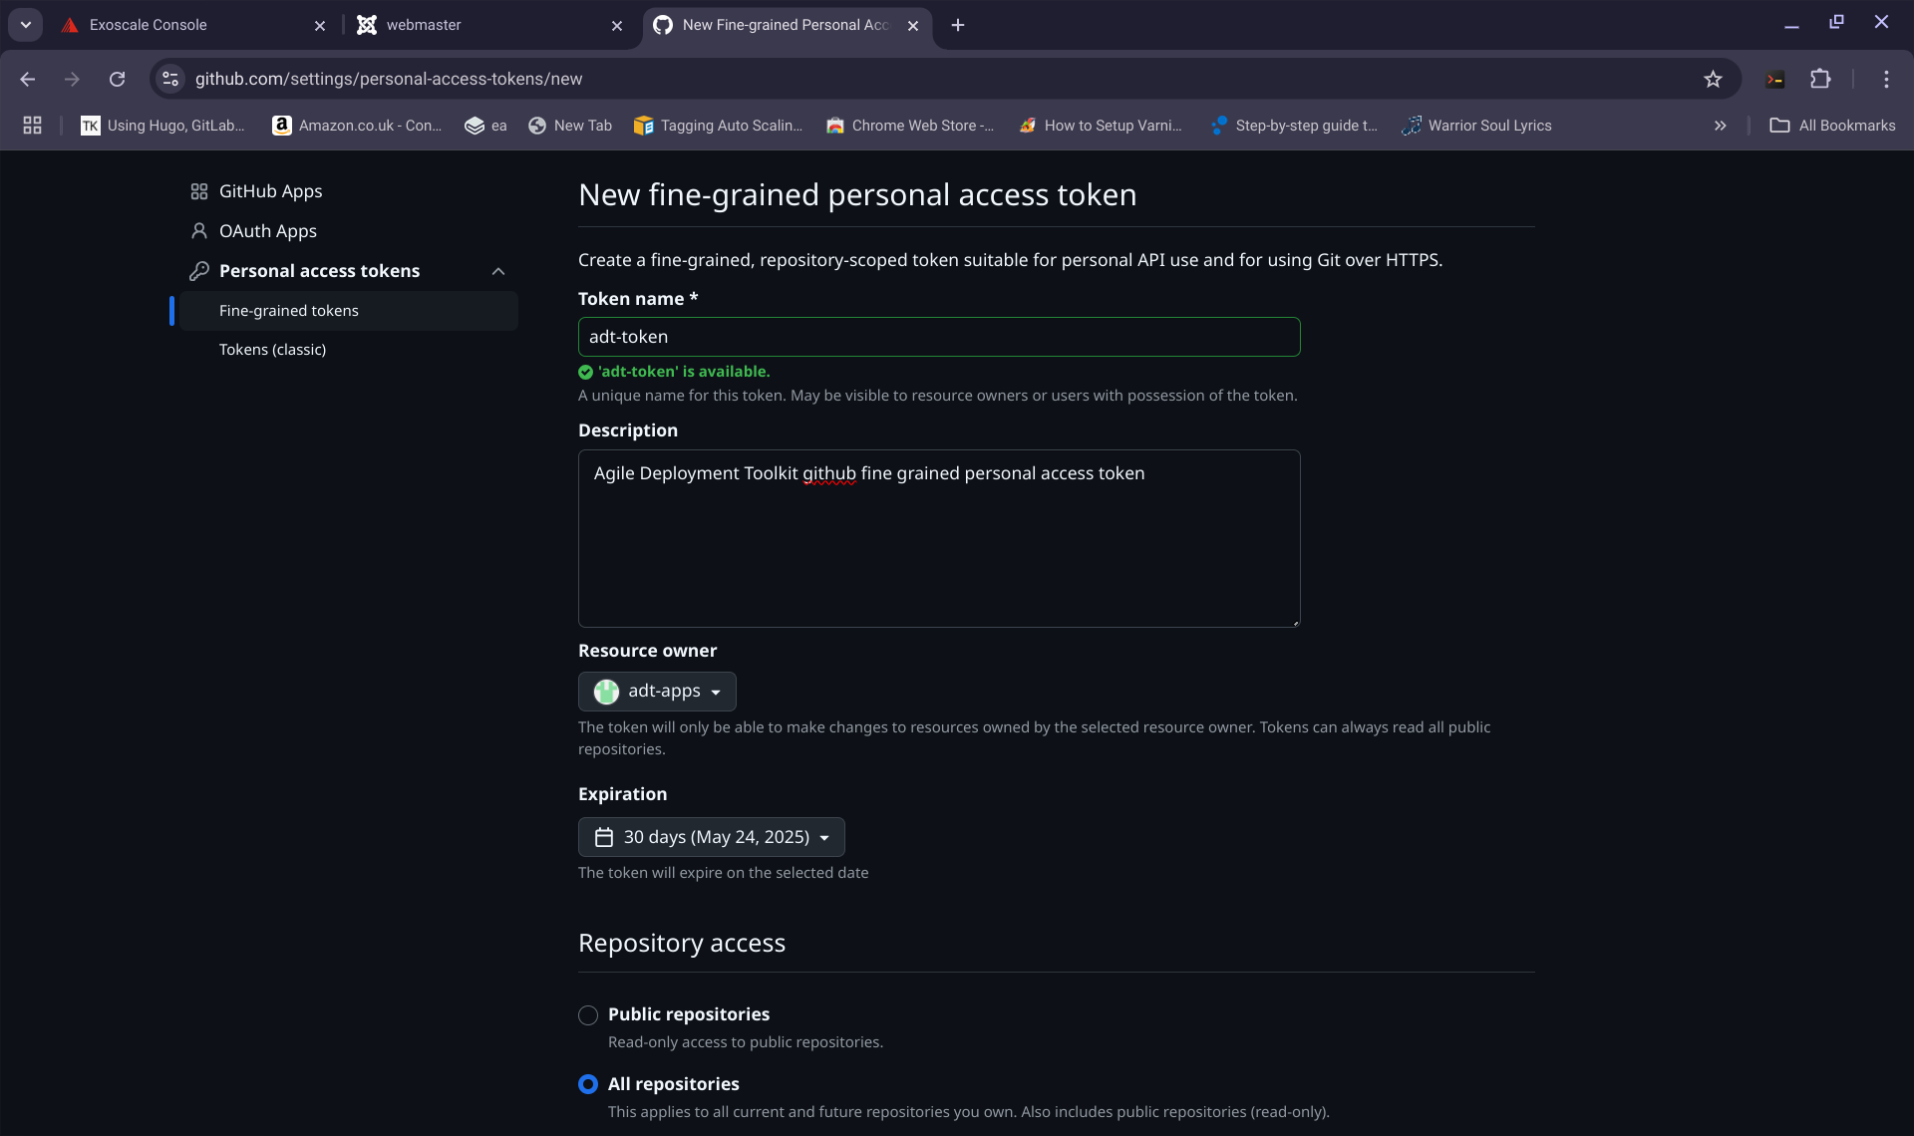This screenshot has height=1136, width=1914.
Task: Open the Tagging Auto Scaling bookmark
Action: [x=719, y=125]
